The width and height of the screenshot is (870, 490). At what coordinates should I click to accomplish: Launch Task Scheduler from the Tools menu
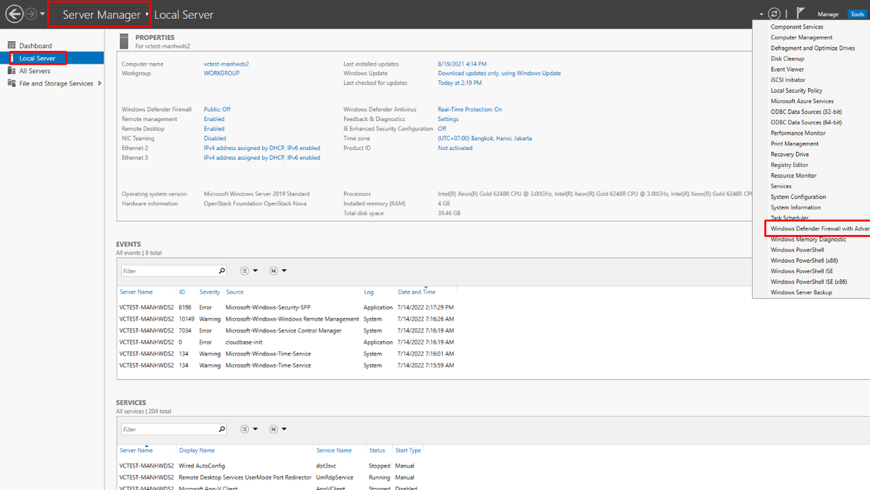[x=789, y=218]
